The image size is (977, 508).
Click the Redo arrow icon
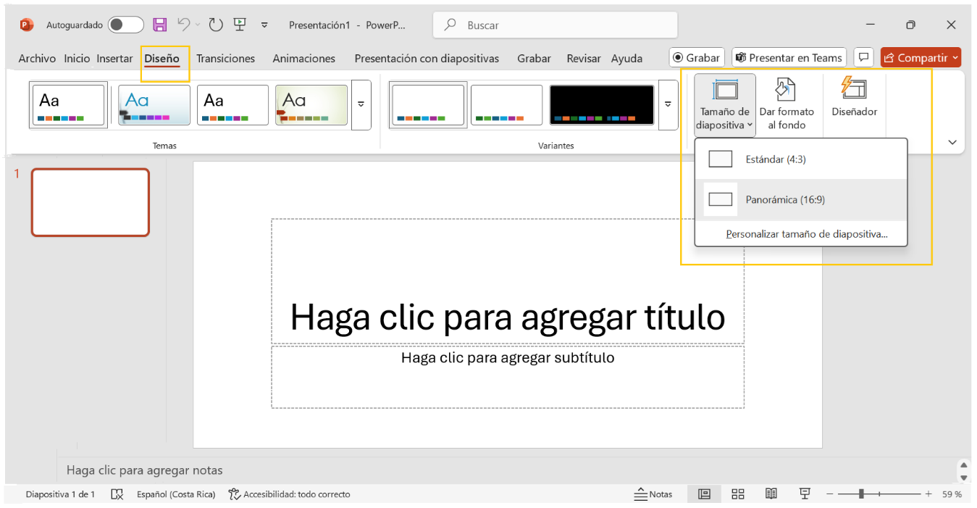click(x=216, y=25)
